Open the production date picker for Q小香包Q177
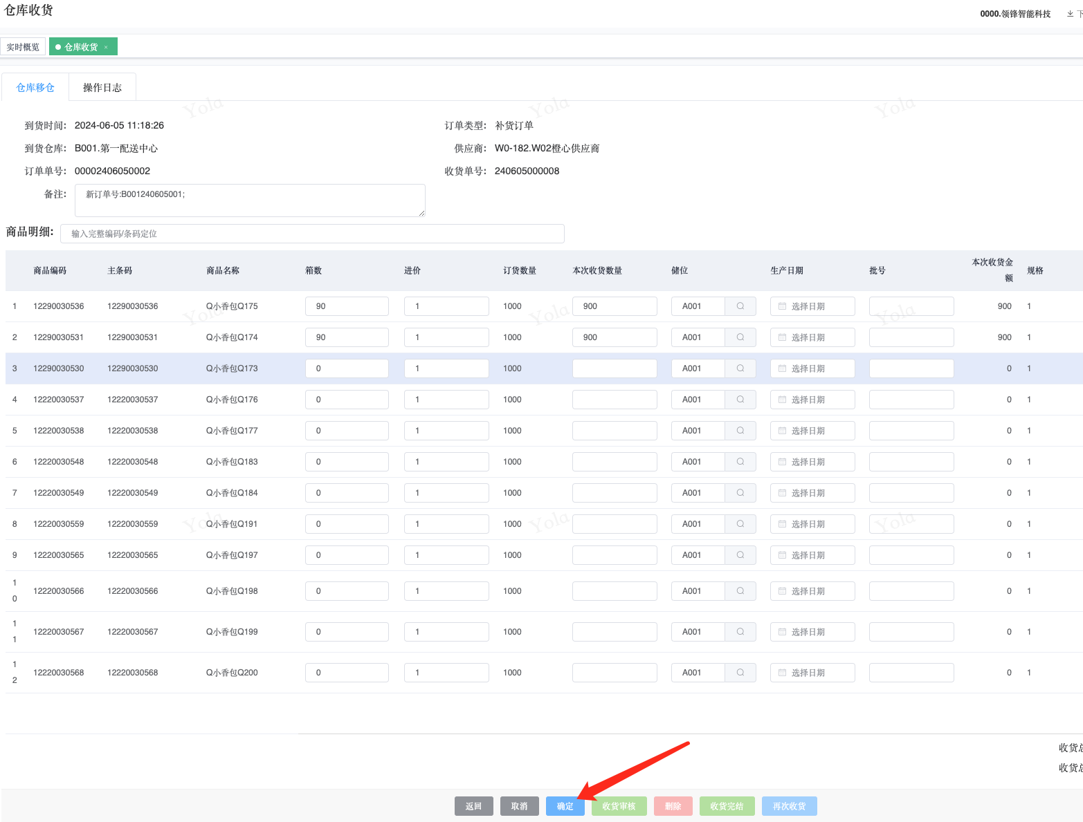The image size is (1083, 822). click(x=812, y=431)
